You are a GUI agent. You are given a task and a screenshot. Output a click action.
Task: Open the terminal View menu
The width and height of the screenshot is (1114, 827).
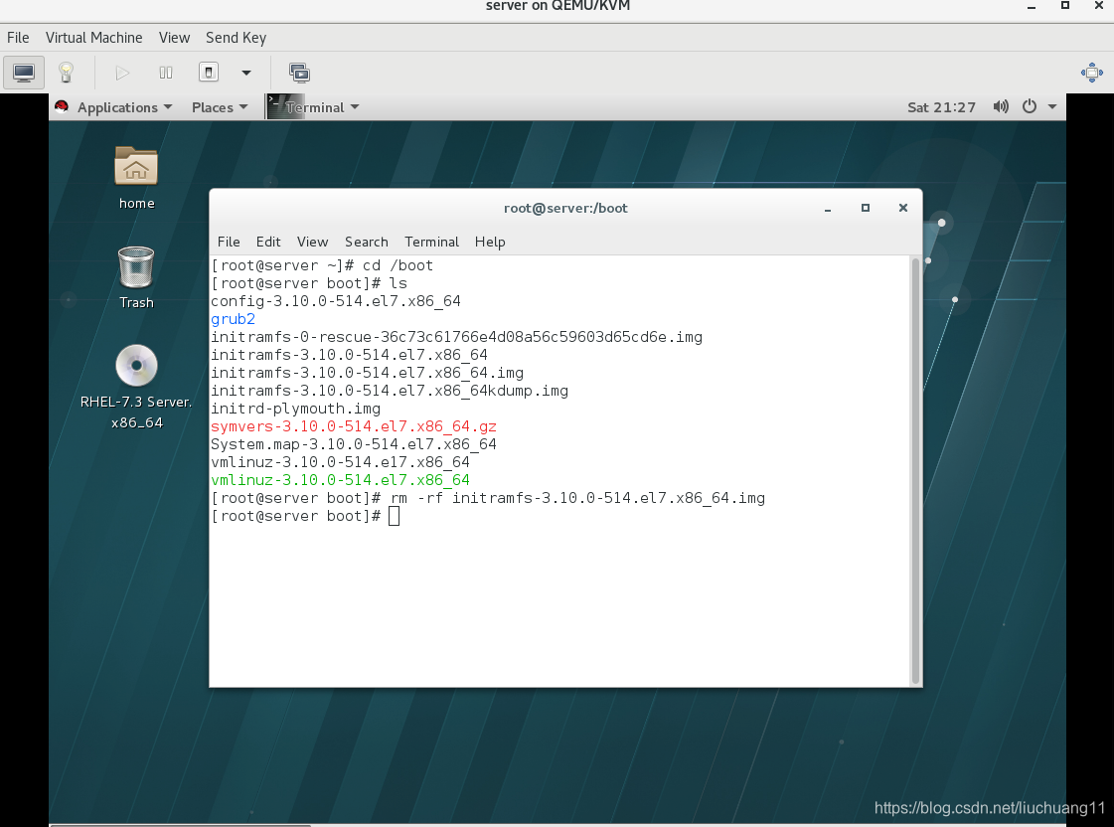313,242
